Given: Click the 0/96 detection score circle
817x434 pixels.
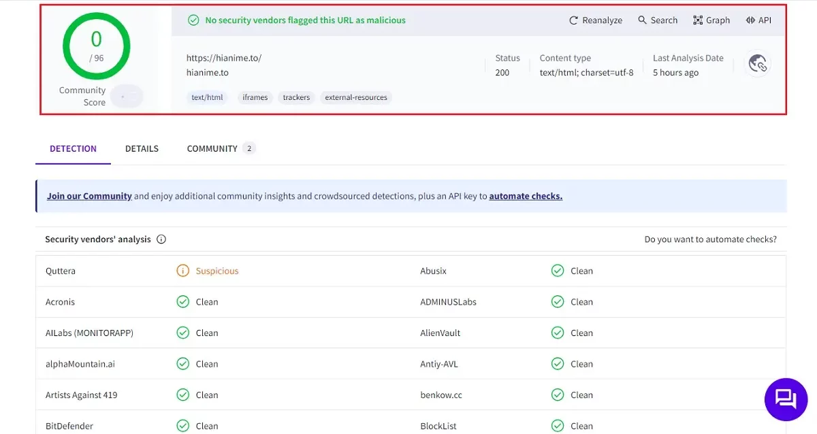Looking at the screenshot, I should tap(97, 46).
